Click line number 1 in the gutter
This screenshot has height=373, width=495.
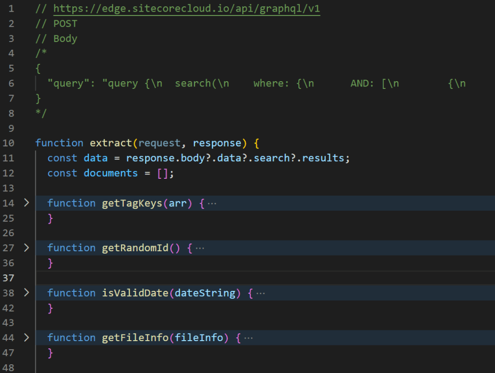coord(11,9)
